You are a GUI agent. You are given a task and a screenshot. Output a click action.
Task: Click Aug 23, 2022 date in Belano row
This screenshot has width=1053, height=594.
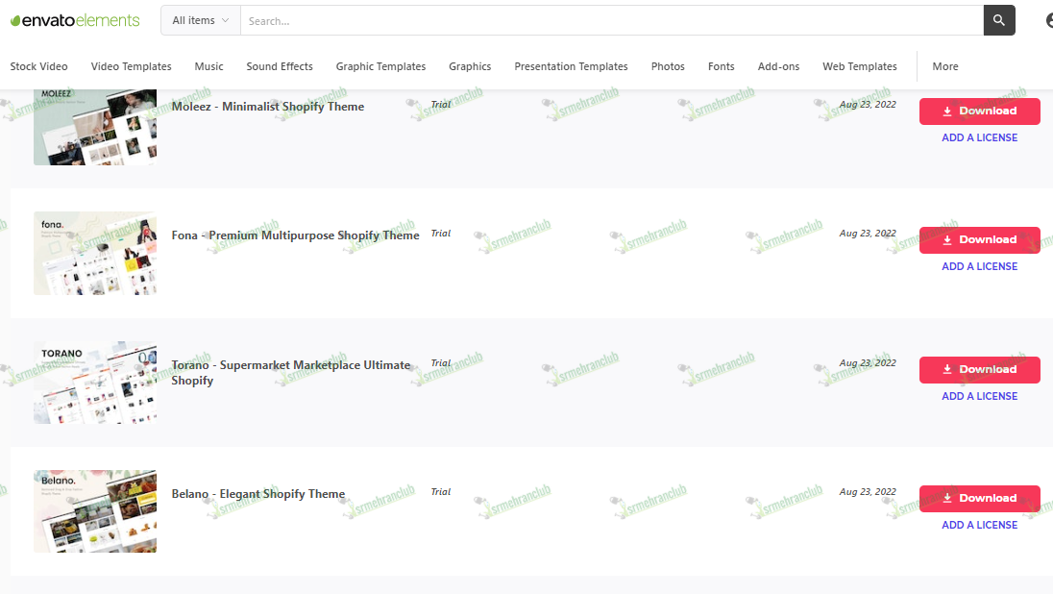(x=868, y=492)
